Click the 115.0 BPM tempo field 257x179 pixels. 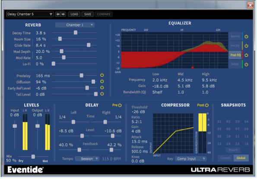(111, 159)
